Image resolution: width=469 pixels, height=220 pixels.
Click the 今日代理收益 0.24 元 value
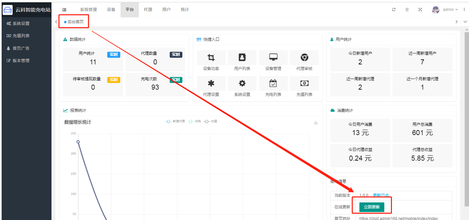click(x=360, y=158)
